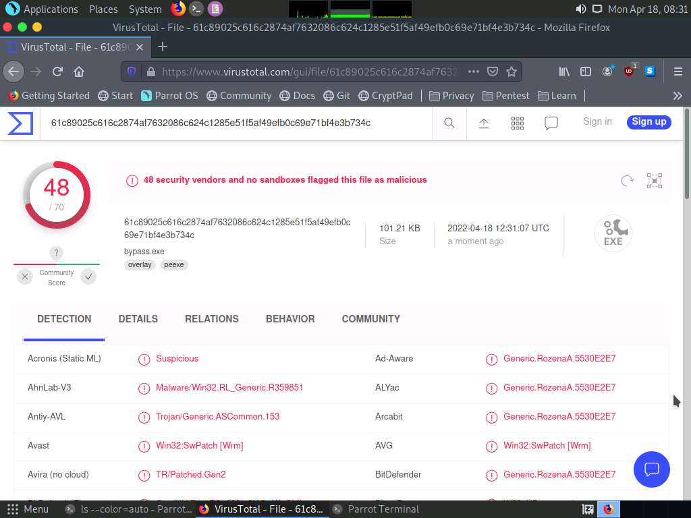The height and width of the screenshot is (518, 691).
Task: Open the apps grid icon
Action: [518, 123]
